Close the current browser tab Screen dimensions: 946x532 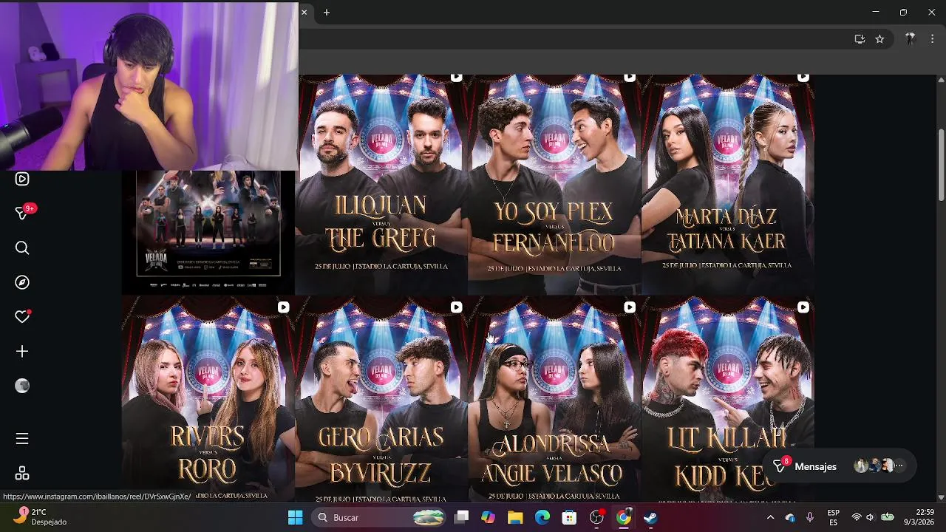304,12
